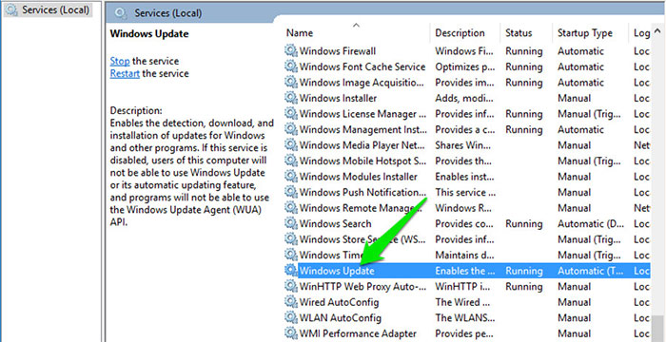The width and height of the screenshot is (666, 342).
Task: Select Services (Local) in the left tree
Action: [48, 9]
